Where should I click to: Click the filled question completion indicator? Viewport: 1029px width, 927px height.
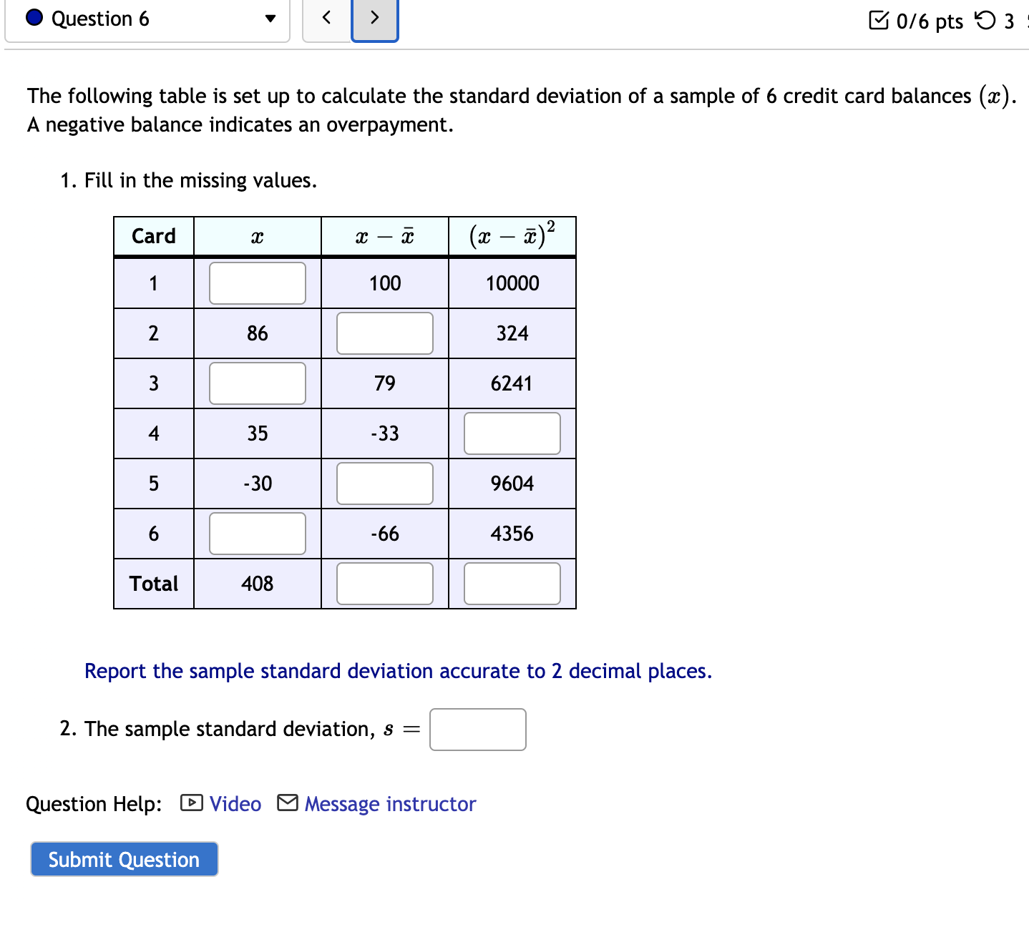click(33, 19)
